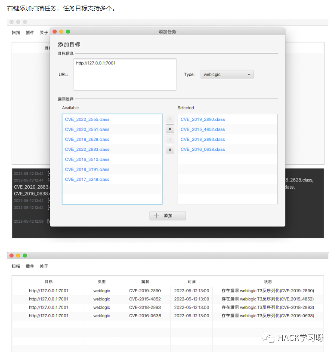Screen dimensions: 334x352
Task: Open 关于 menu in lower window
Action: pos(44,266)
